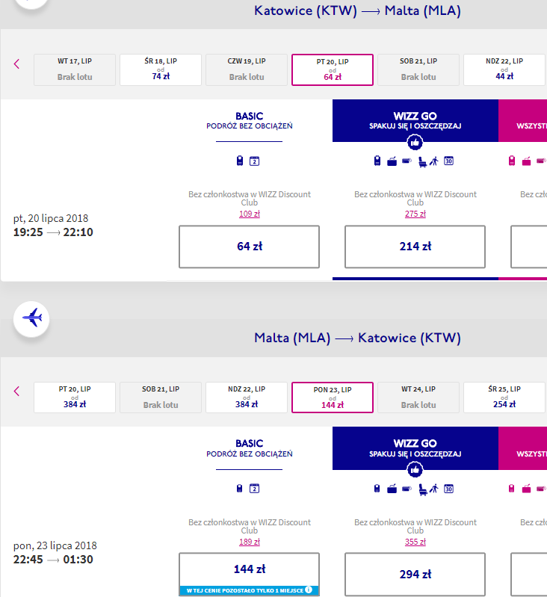Choose outbound BASIC fare 64 zł
547x597 pixels.
[x=250, y=247]
